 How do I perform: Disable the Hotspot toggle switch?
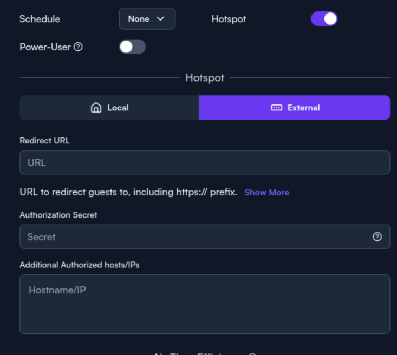click(324, 19)
